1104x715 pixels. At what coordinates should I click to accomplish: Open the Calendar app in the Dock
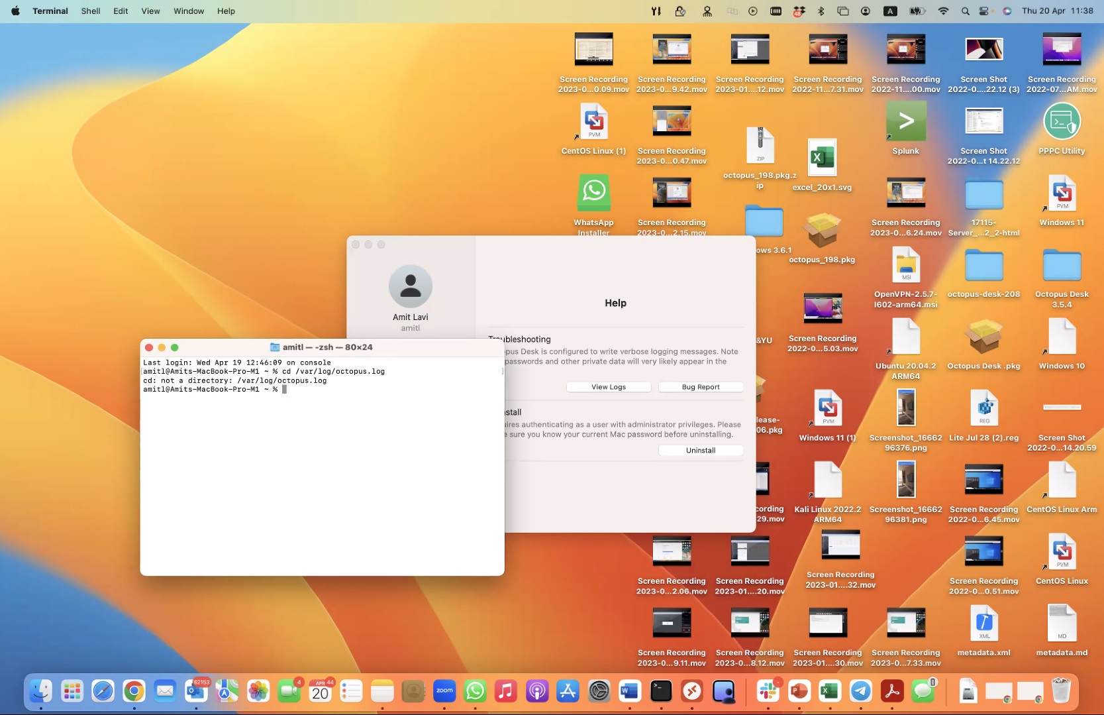321,692
